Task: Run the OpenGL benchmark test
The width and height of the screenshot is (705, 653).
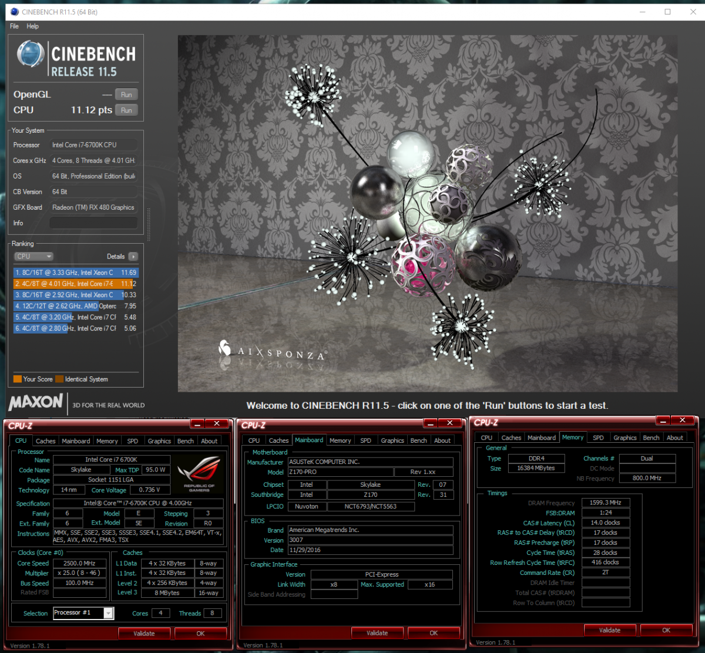Action: pos(126,95)
